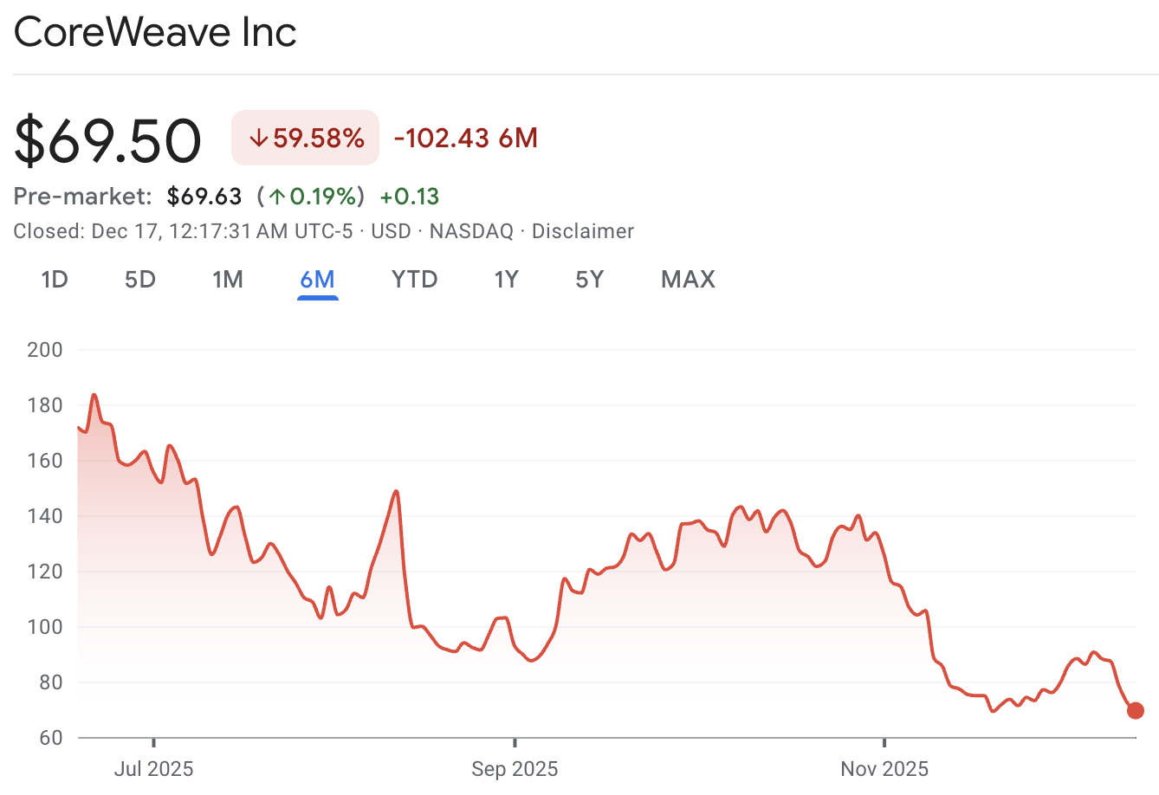Click the red downward arrow icon
Image resolution: width=1159 pixels, height=795 pixels.
[x=257, y=138]
